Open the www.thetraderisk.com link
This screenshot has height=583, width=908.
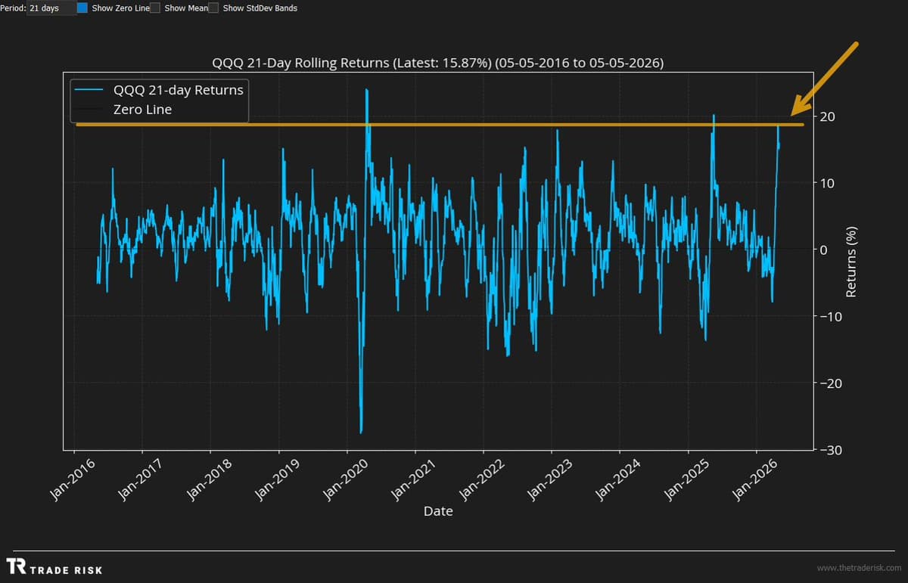pos(858,568)
